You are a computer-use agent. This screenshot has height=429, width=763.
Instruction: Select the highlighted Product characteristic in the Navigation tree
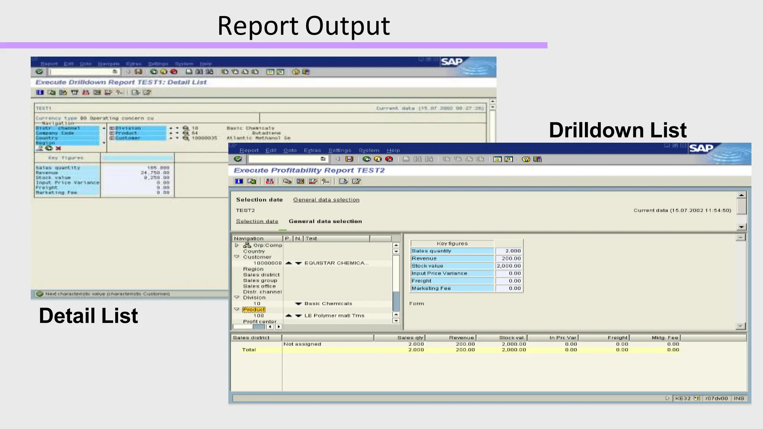[254, 309]
